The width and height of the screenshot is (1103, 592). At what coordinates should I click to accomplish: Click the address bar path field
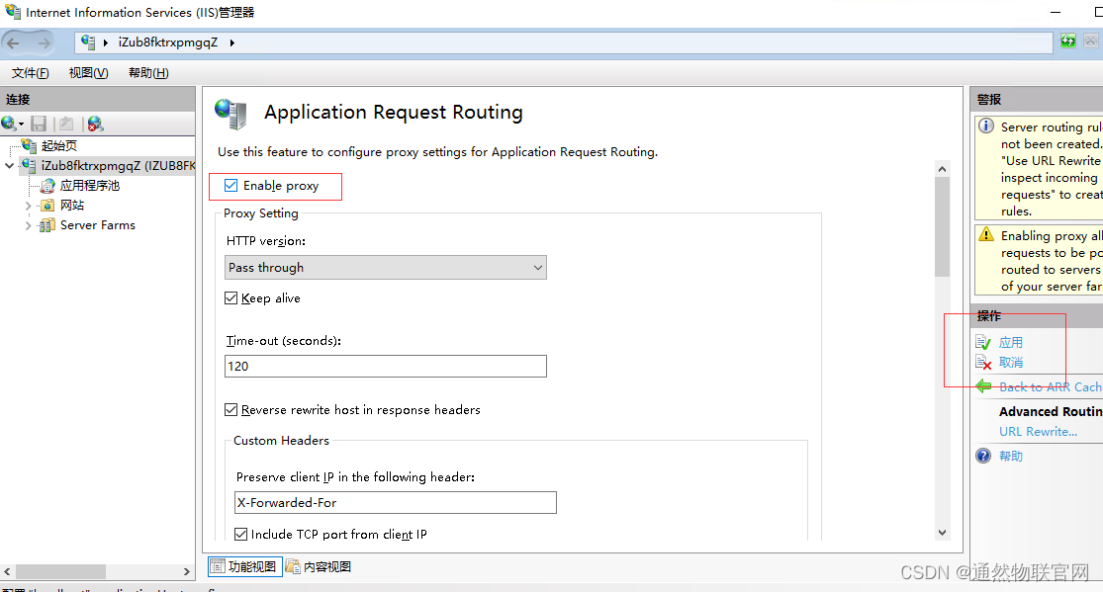564,42
